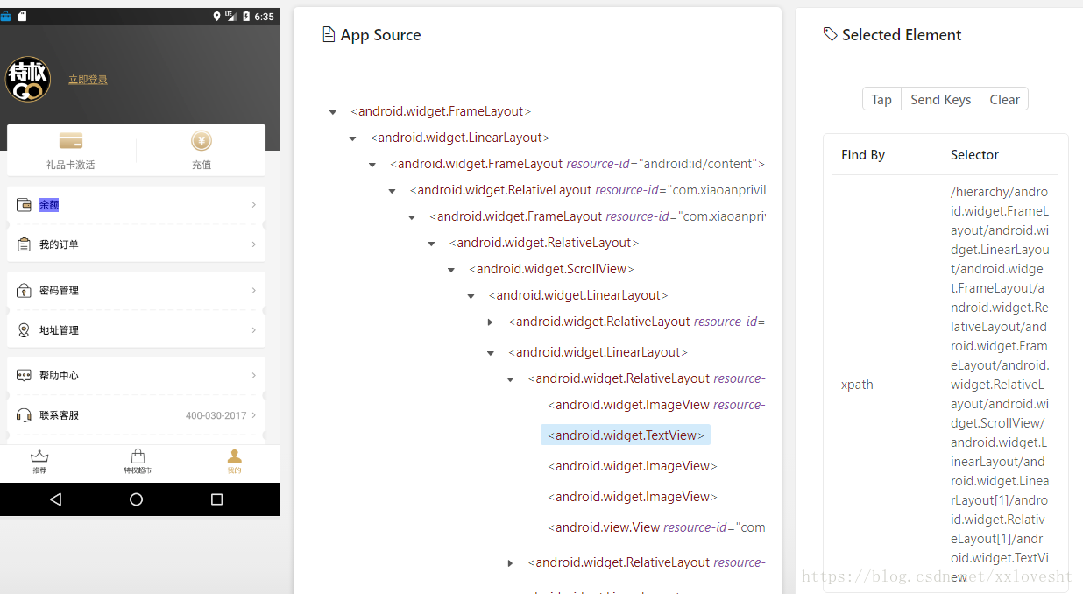
Task: Tap the 联系客服 headset icon
Action: (24, 415)
